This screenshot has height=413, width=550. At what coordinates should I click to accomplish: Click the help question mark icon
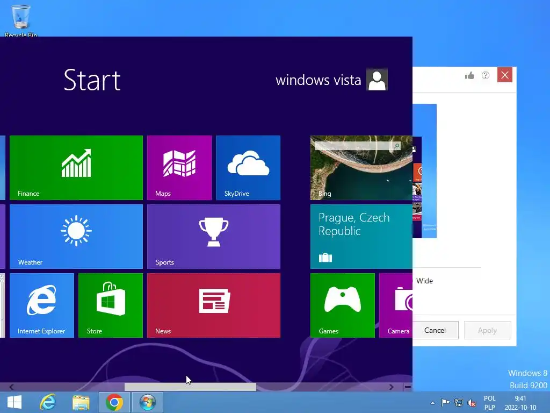[486, 75]
